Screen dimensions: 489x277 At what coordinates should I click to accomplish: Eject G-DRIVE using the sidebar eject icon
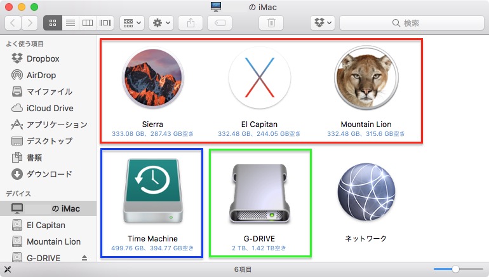84,258
